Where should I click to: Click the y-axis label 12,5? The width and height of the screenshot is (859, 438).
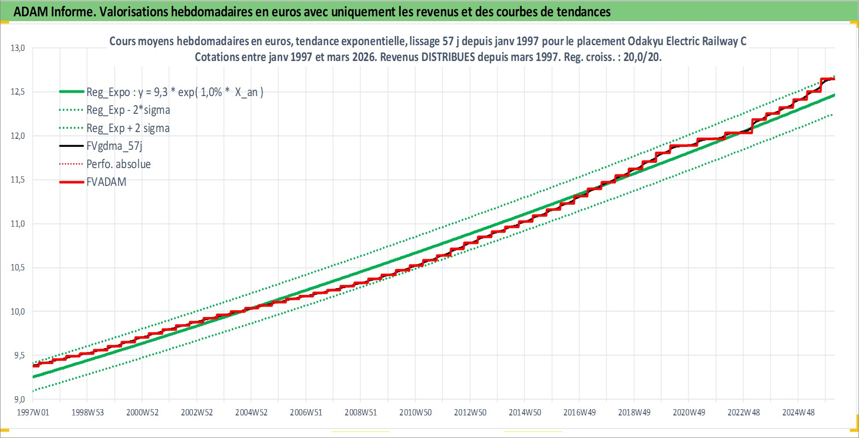tap(18, 92)
